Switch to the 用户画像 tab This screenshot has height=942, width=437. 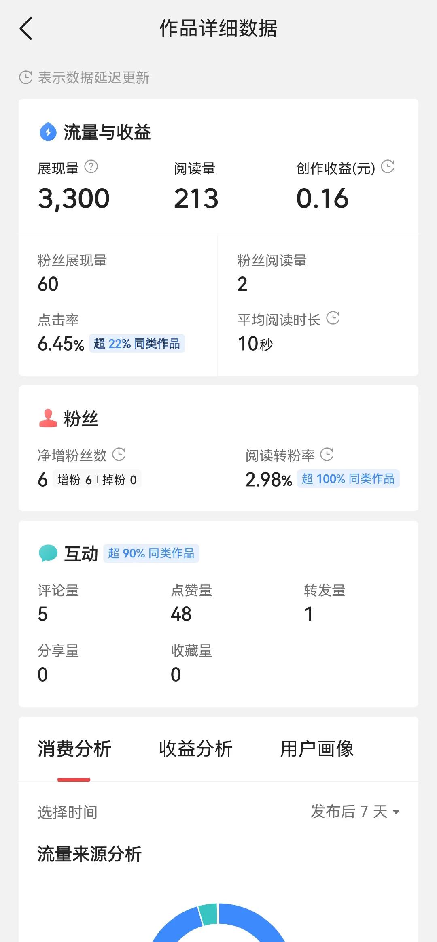(x=317, y=748)
